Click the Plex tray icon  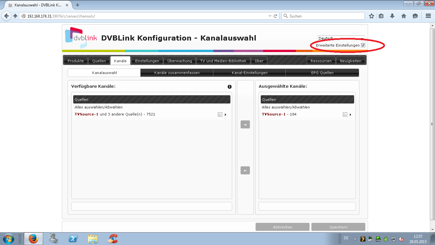(363, 239)
